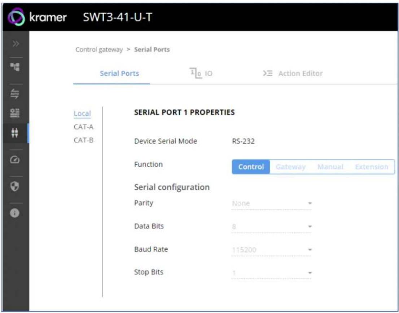The height and width of the screenshot is (313, 399).
Task: Open the Data Bits dropdown
Action: click(x=271, y=226)
